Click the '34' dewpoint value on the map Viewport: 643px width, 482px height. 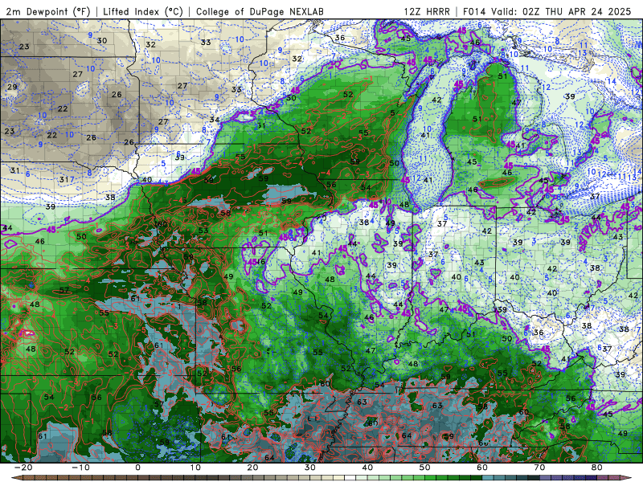click(214, 120)
